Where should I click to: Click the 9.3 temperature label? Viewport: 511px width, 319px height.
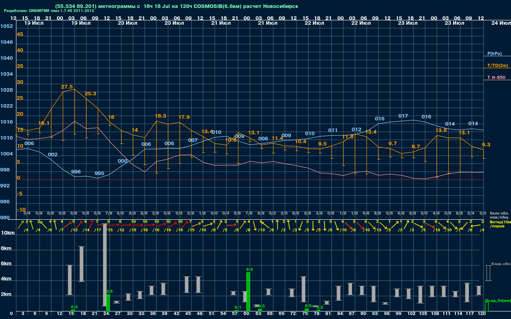click(486, 145)
